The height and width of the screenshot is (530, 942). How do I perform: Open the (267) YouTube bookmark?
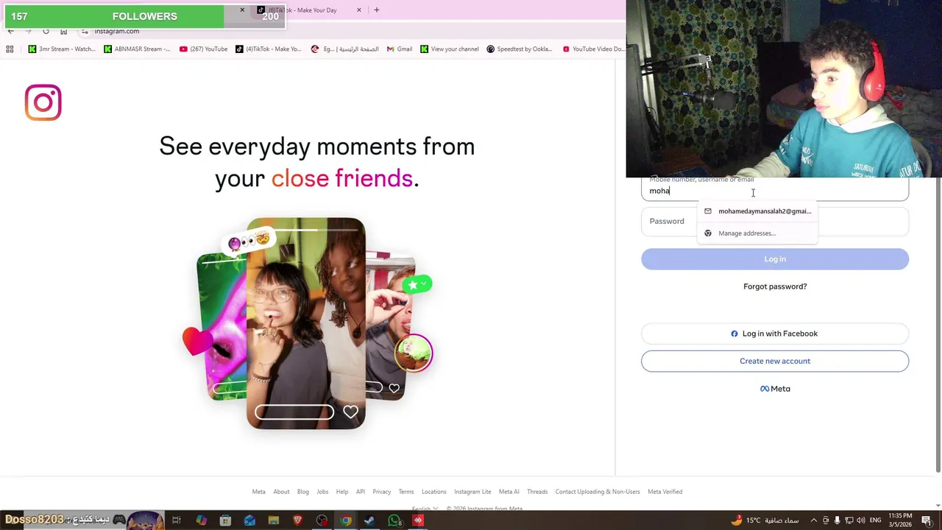pyautogui.click(x=204, y=49)
